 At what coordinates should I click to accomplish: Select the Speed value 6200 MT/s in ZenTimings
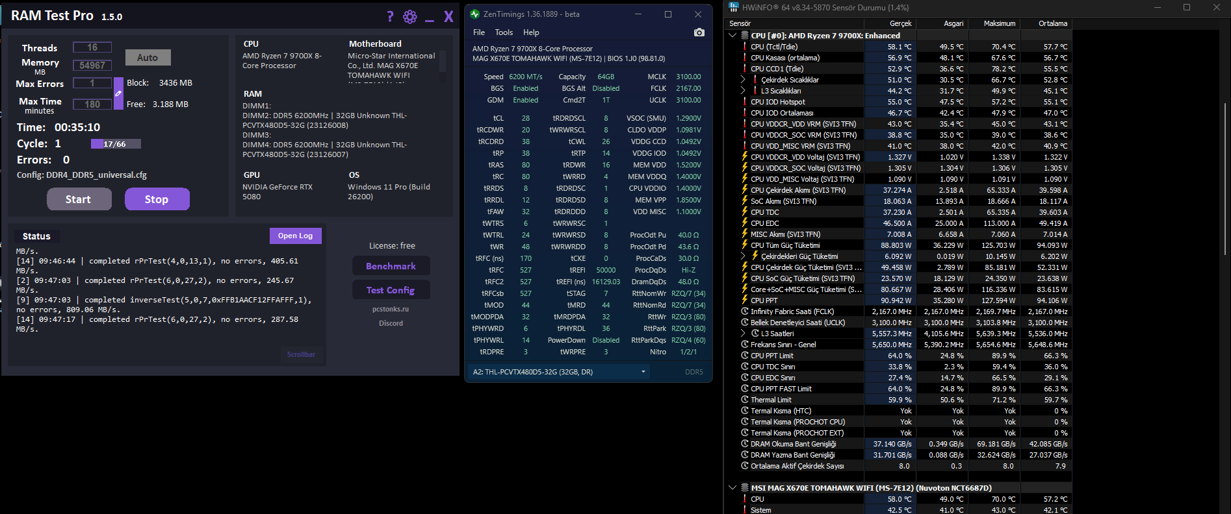(526, 77)
